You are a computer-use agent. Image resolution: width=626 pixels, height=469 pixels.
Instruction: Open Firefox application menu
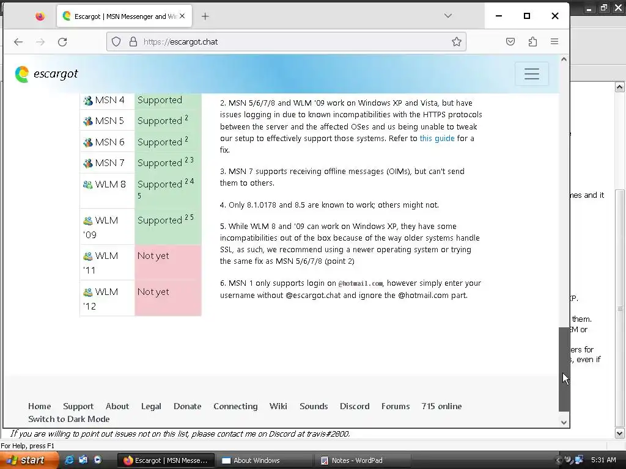(554, 42)
